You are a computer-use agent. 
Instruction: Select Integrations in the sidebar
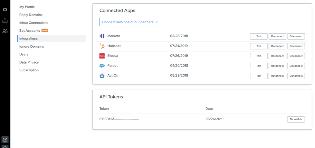click(51, 39)
